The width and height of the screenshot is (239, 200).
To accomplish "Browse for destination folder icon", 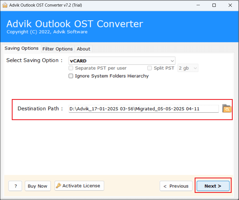I will (x=227, y=108).
